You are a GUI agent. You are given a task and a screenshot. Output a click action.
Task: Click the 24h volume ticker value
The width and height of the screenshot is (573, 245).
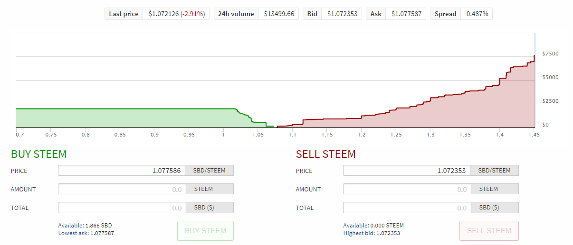point(279,14)
